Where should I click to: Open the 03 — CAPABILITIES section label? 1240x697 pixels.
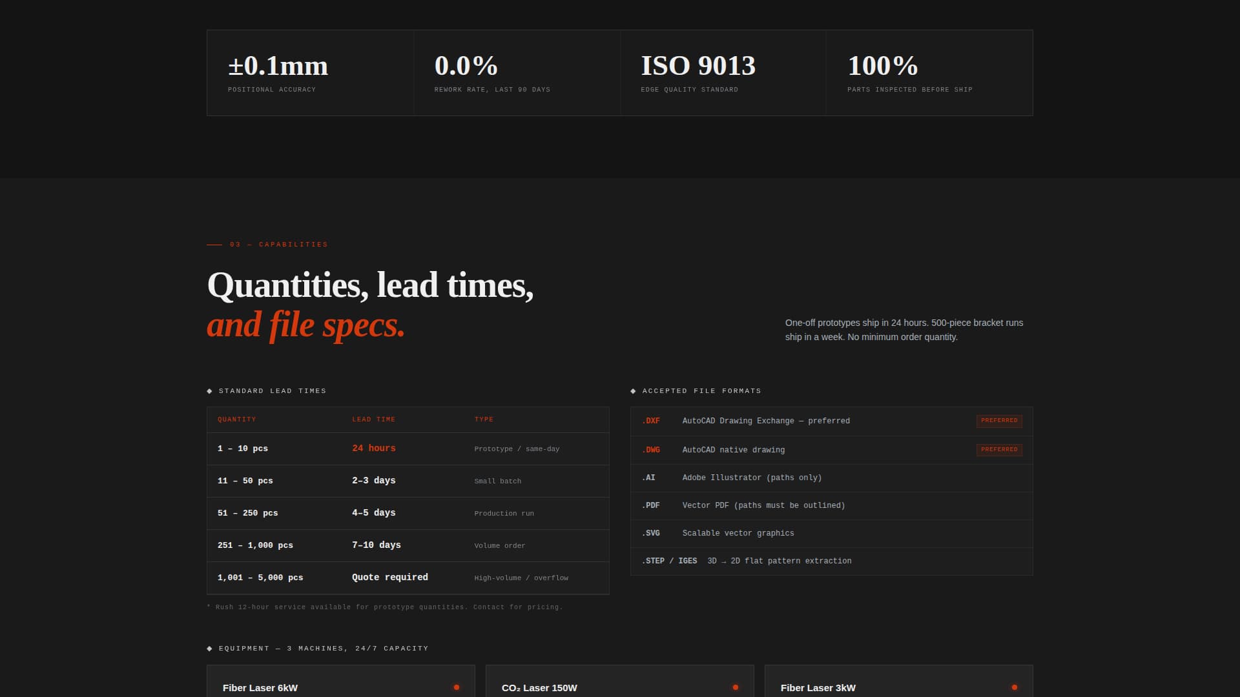(x=279, y=245)
